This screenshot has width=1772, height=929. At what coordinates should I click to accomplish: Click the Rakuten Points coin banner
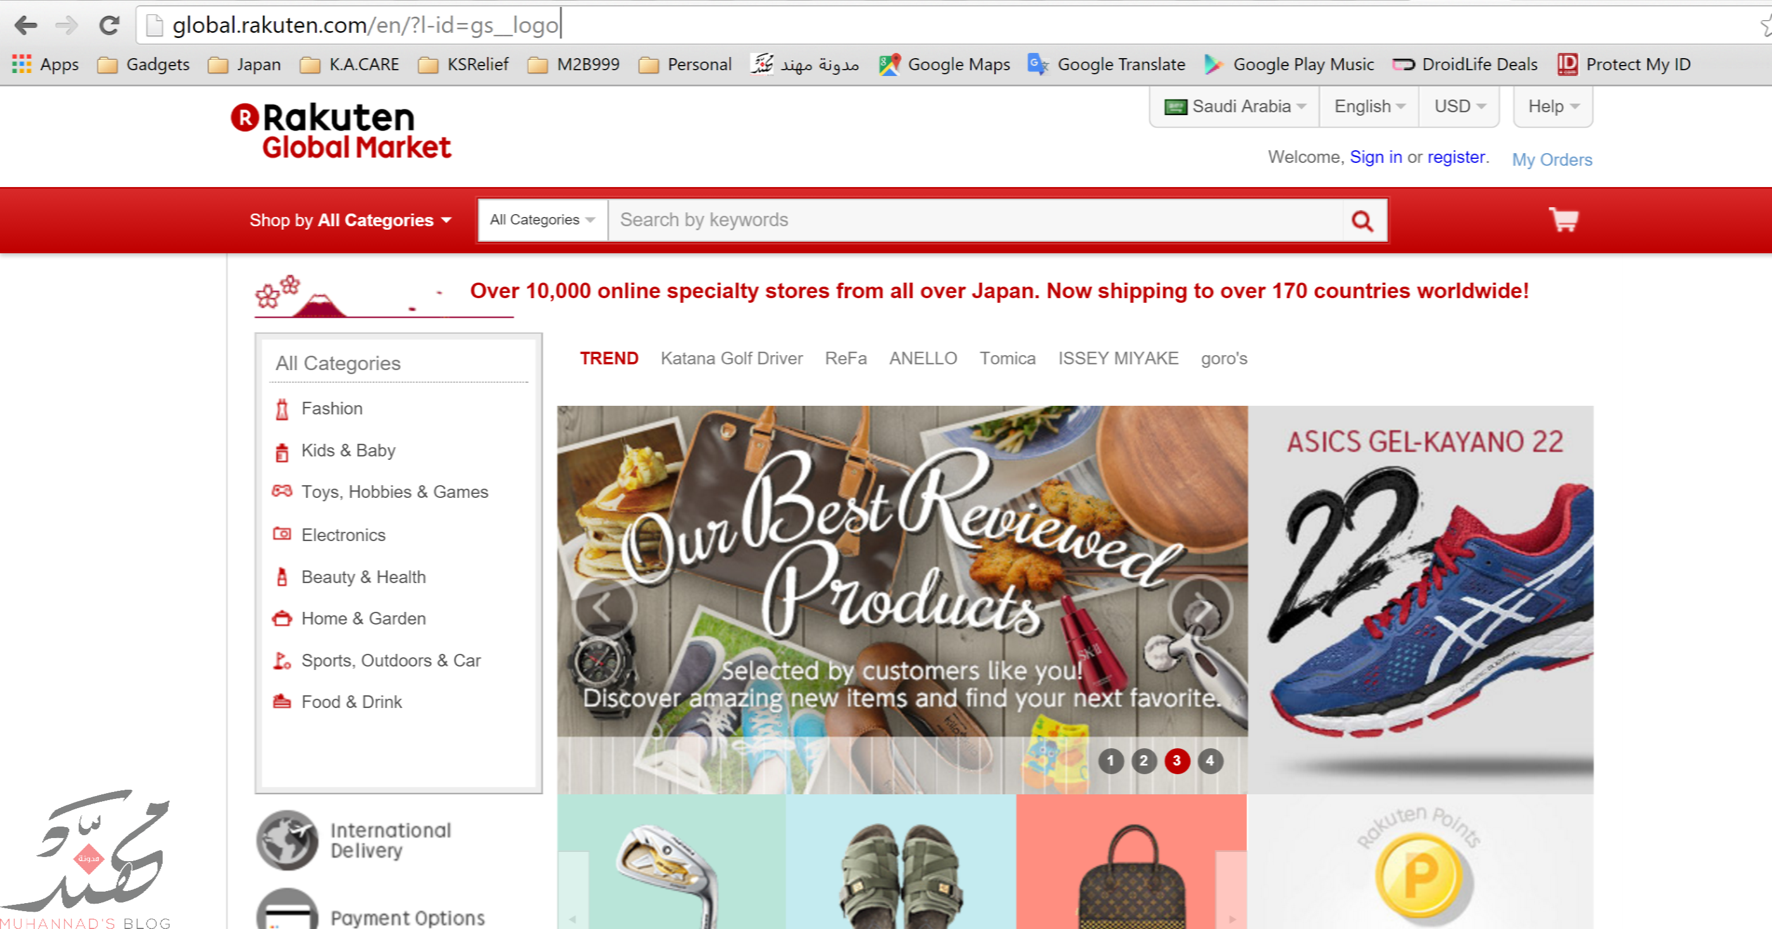pos(1421,862)
